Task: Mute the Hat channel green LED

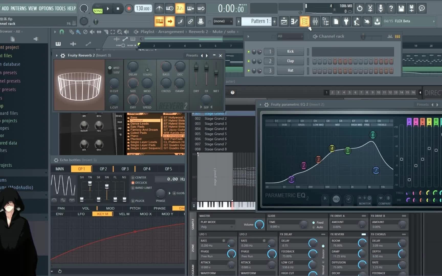Action: 248,71
